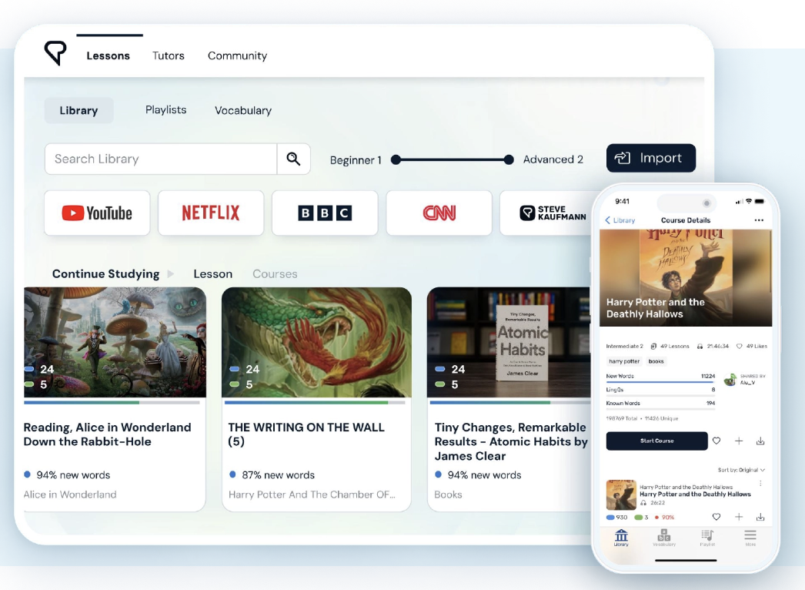
Task: Switch to the Lessons tab
Action: coord(108,55)
